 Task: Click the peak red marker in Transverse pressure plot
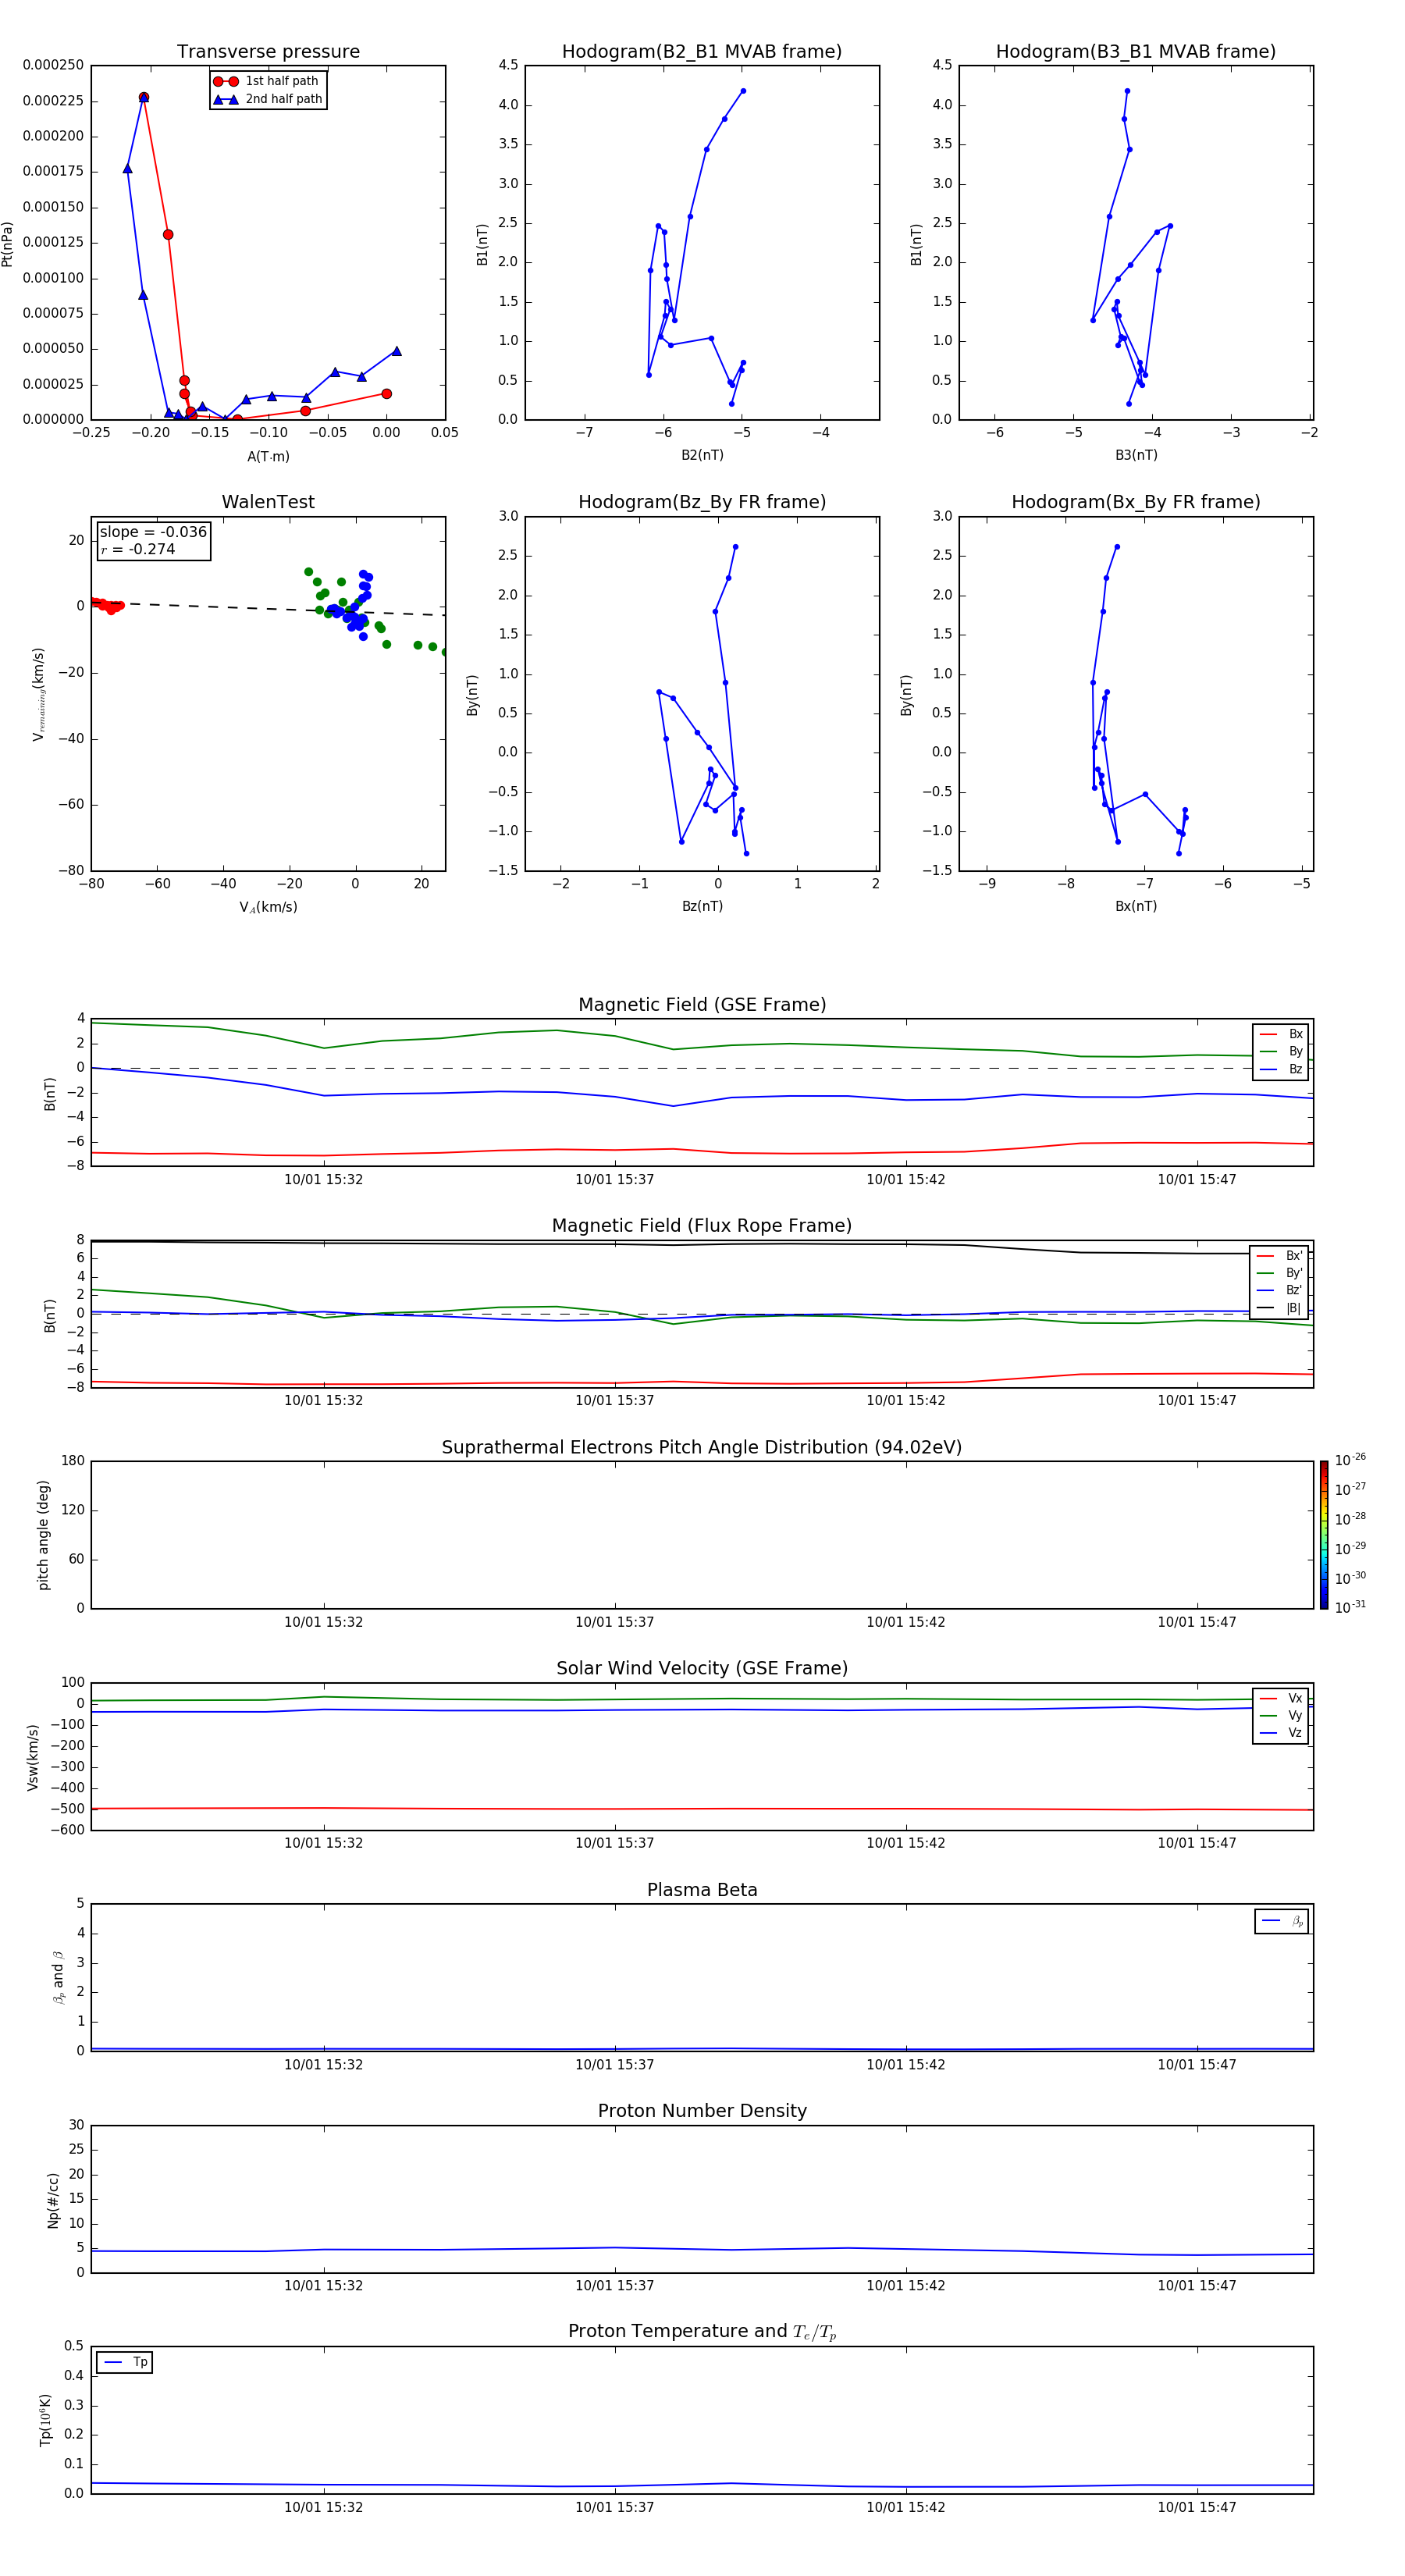point(144,98)
